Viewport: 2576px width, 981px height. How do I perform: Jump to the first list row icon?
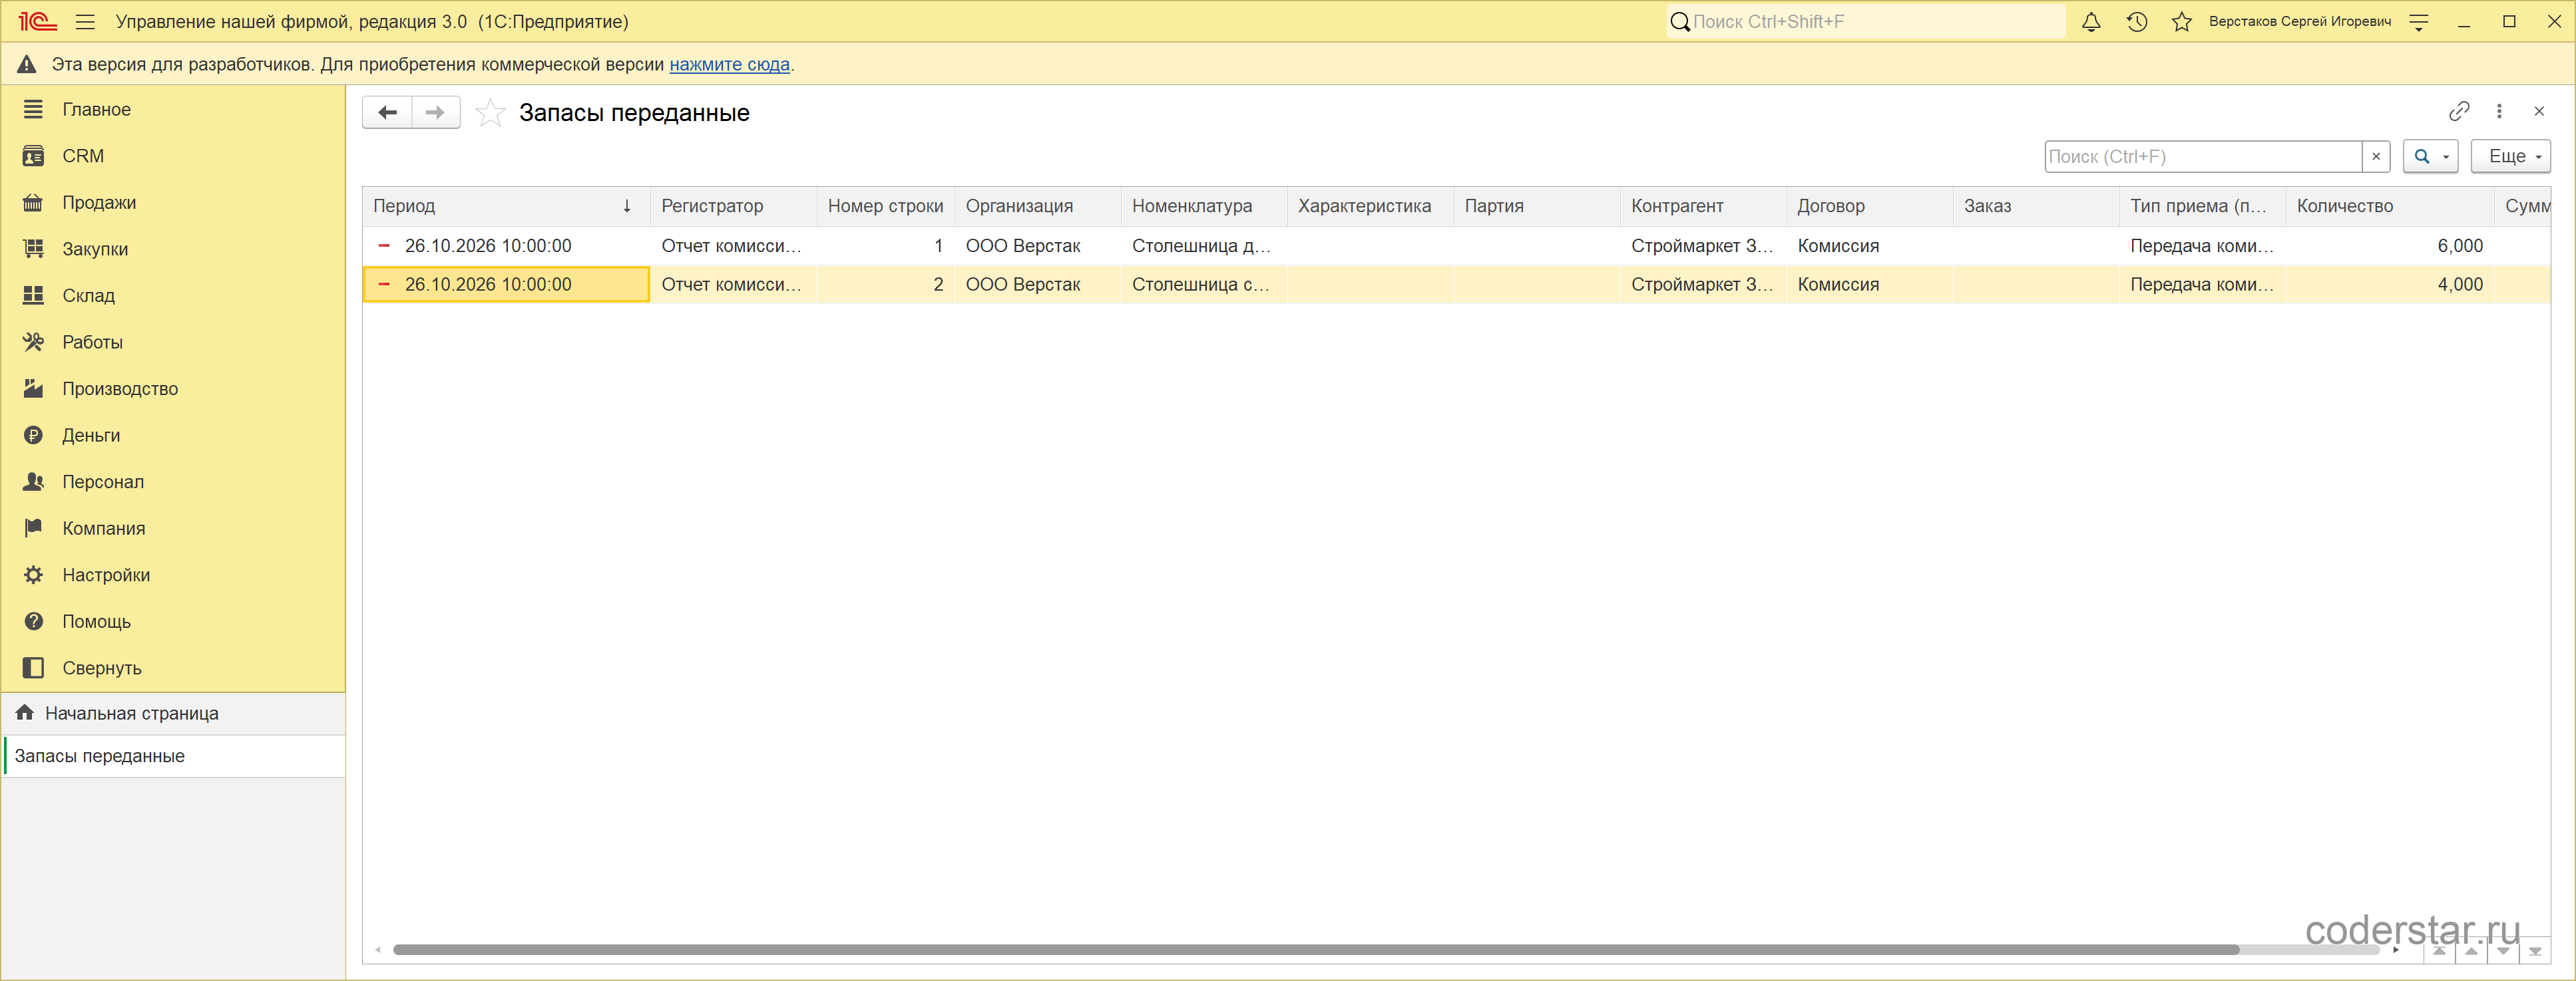pos(2439,951)
